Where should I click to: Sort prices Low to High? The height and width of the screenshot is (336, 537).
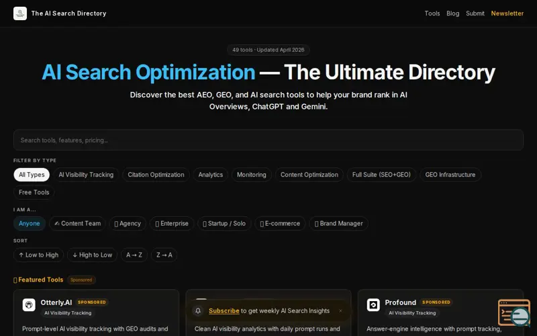(38, 255)
